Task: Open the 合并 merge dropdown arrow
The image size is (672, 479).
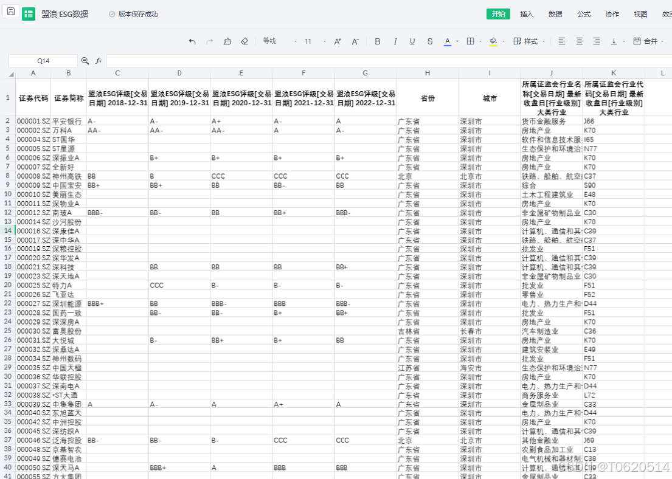Action: tap(662, 41)
